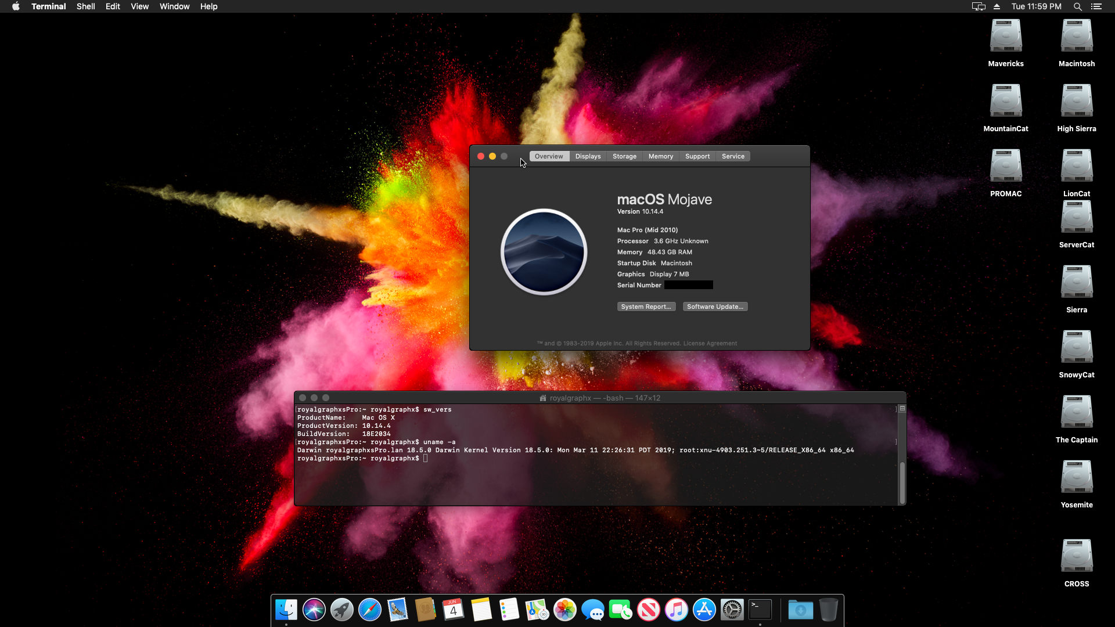1115x627 pixels.
Task: Select The Captain drive icon
Action: point(1077,412)
